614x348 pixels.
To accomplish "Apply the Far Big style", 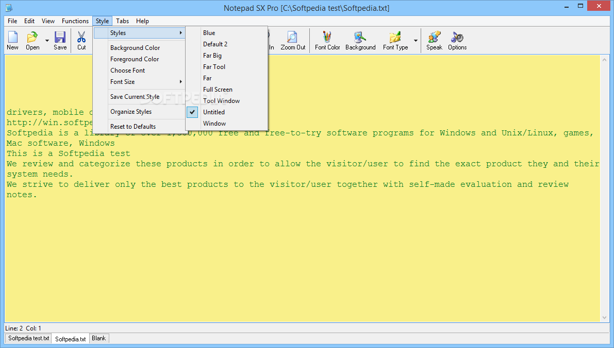I will point(227,56).
